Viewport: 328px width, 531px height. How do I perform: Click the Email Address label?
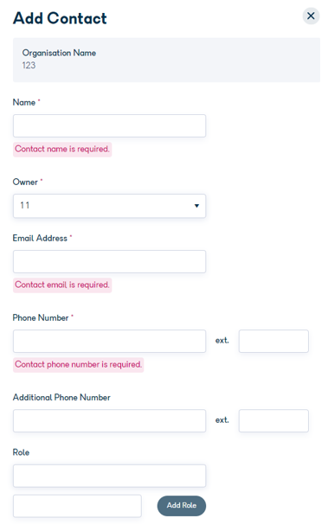pyautogui.click(x=40, y=239)
